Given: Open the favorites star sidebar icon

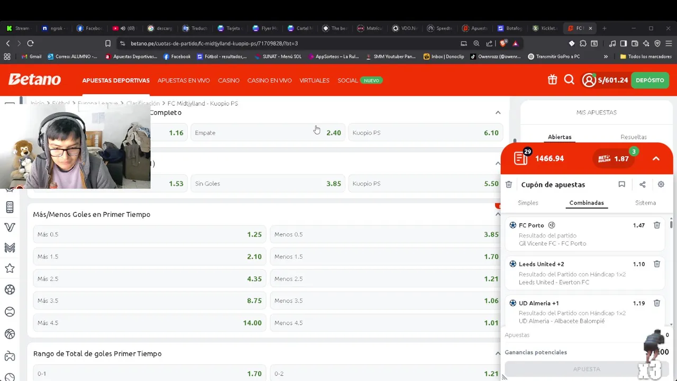Looking at the screenshot, I should point(10,268).
